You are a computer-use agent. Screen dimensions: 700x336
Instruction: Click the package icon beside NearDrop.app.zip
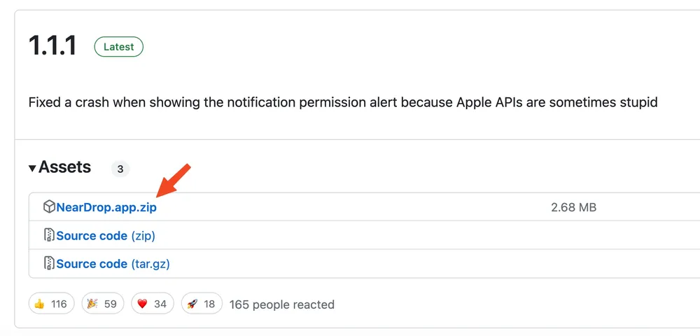(49, 207)
